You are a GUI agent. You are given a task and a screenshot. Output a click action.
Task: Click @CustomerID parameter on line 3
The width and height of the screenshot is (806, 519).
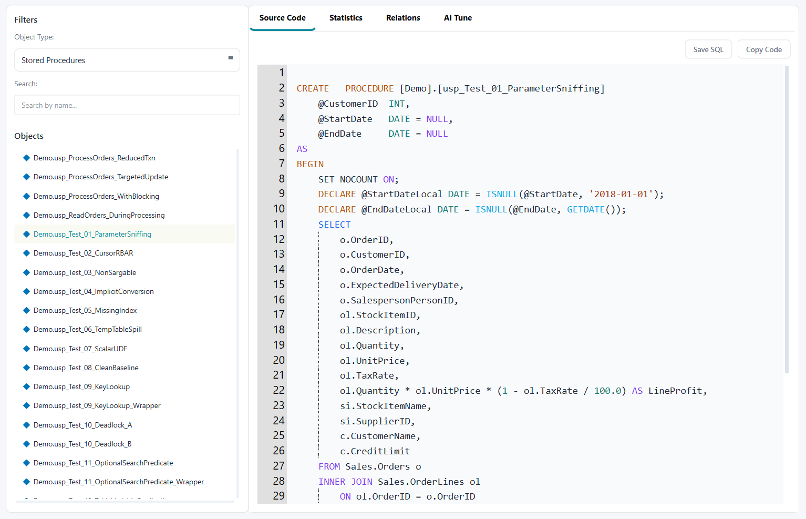pyautogui.click(x=348, y=104)
